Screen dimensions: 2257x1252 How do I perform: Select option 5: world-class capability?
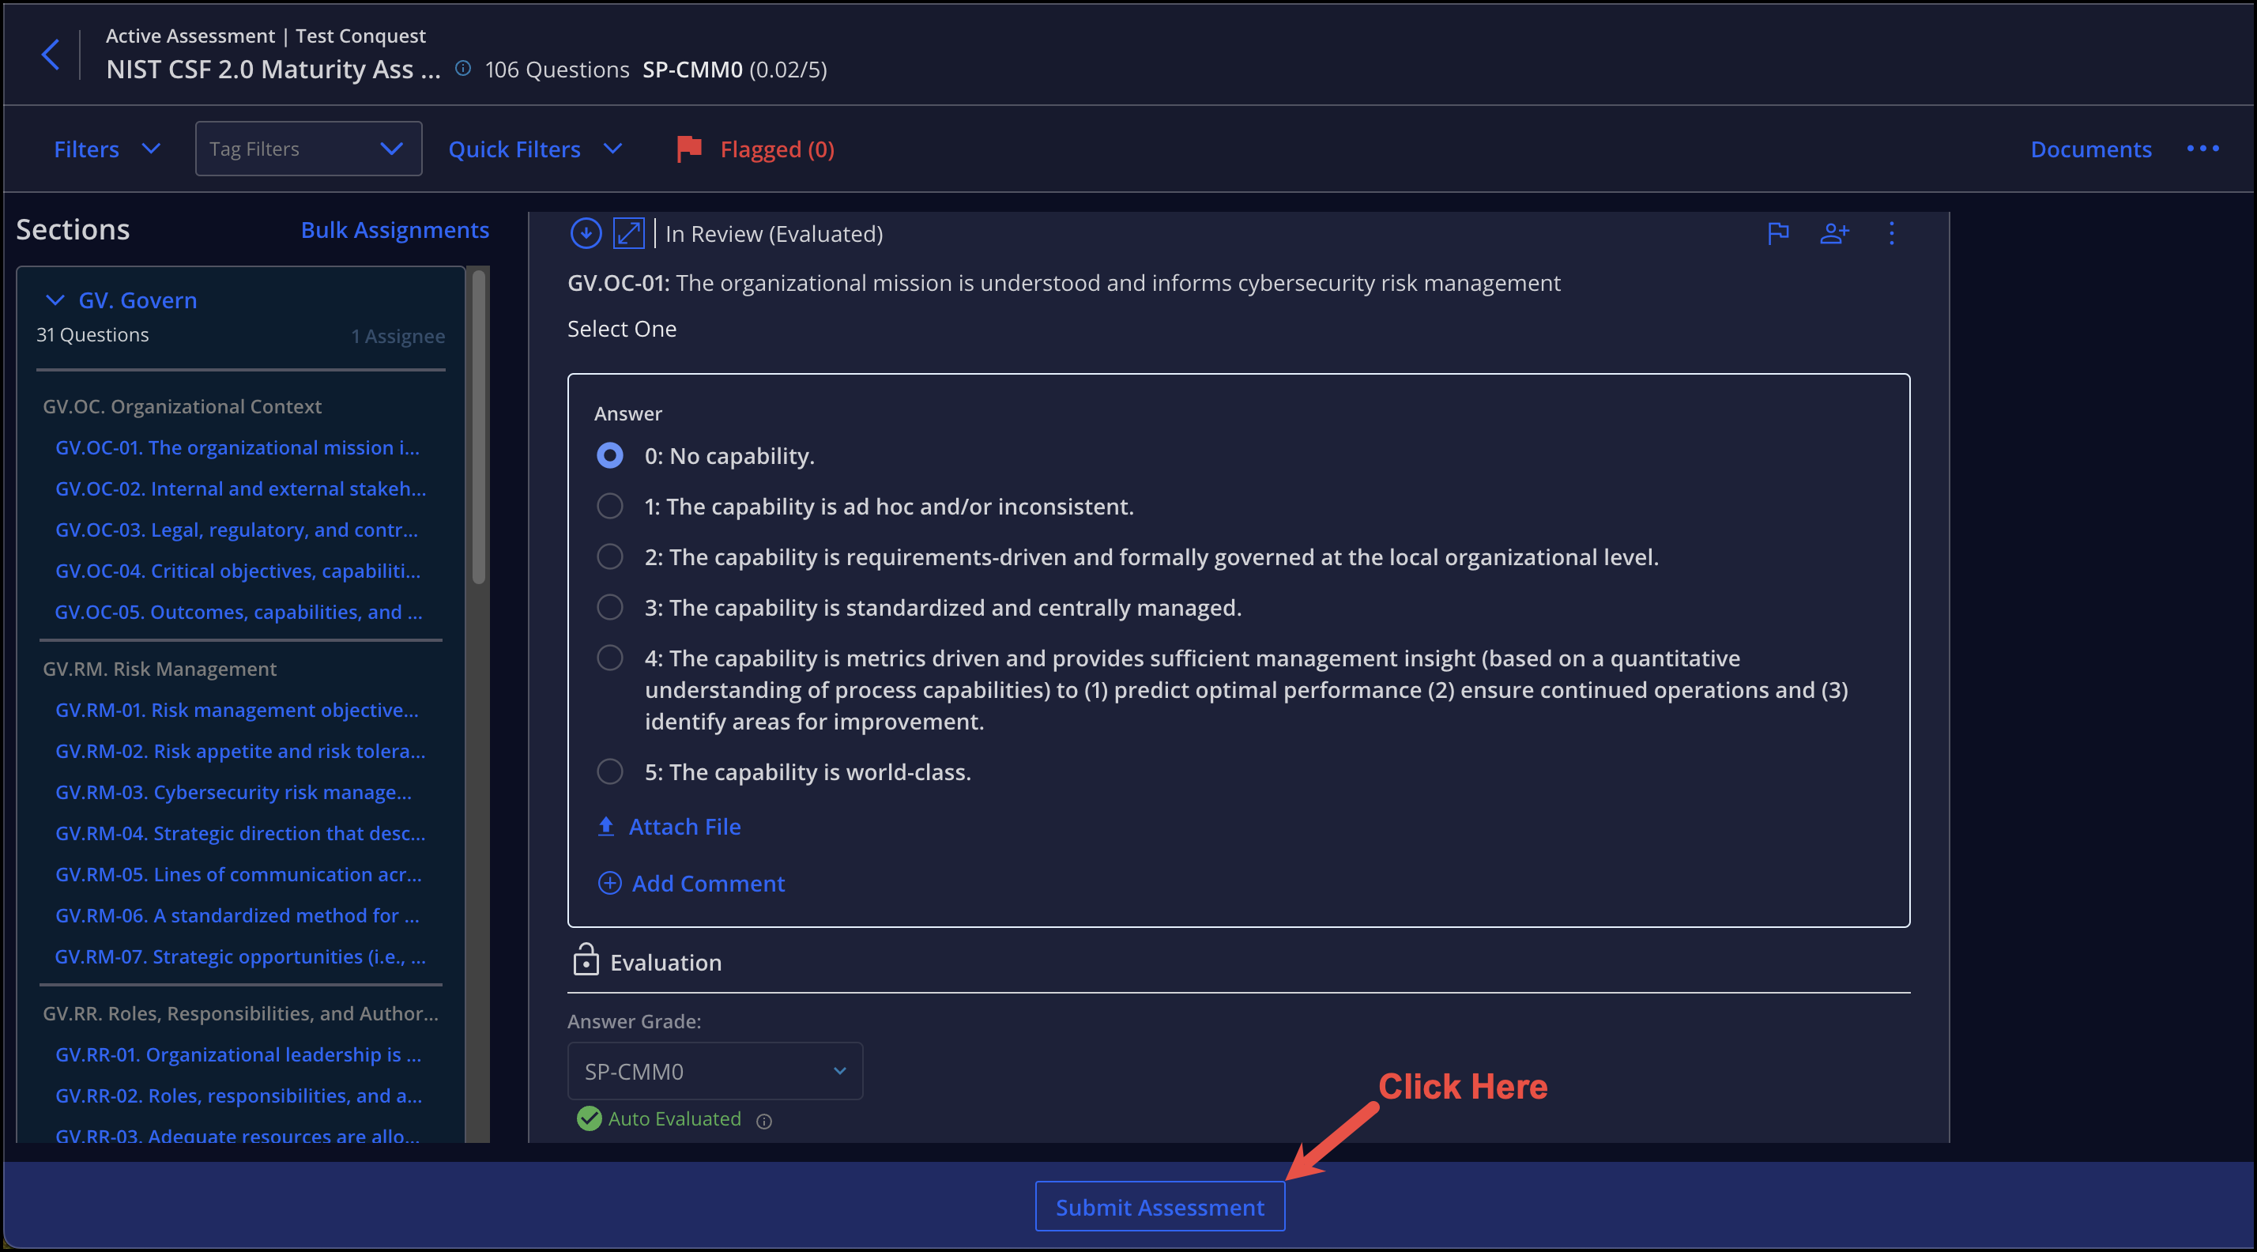click(x=610, y=772)
